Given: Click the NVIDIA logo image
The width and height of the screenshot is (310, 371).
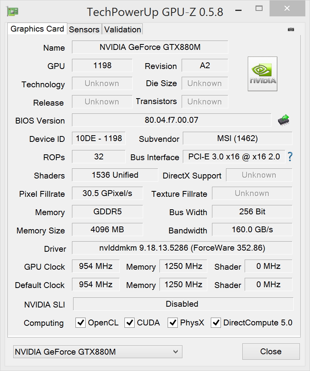Looking at the screenshot, I should click(263, 74).
